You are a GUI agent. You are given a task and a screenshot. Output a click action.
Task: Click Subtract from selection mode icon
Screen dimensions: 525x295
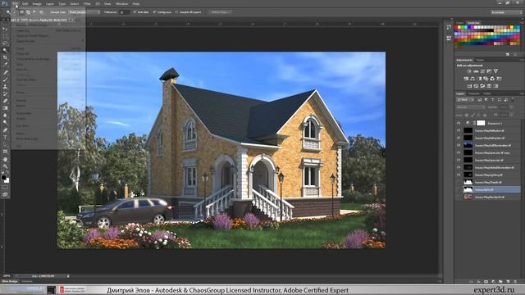34,12
